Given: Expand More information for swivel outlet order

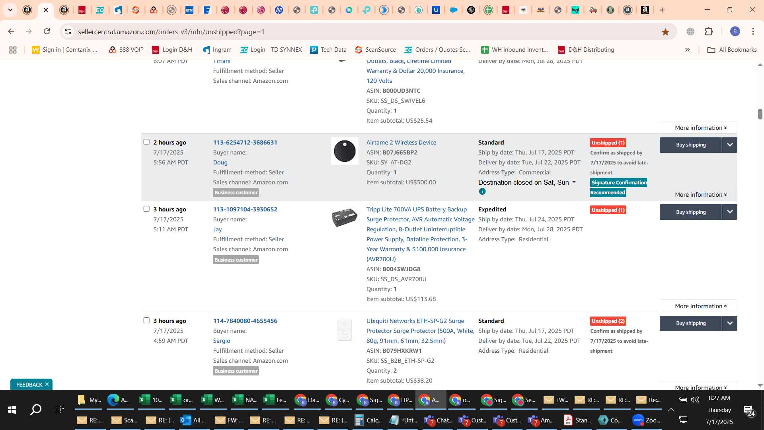Looking at the screenshot, I should [x=698, y=127].
